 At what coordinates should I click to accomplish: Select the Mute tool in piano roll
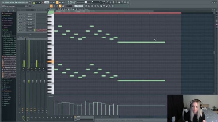pos(66,9)
